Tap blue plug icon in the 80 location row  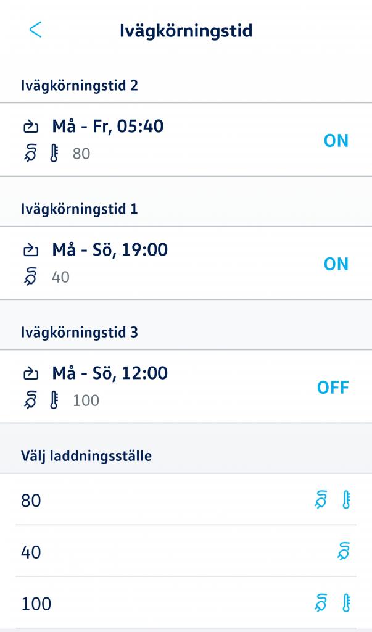click(x=321, y=500)
